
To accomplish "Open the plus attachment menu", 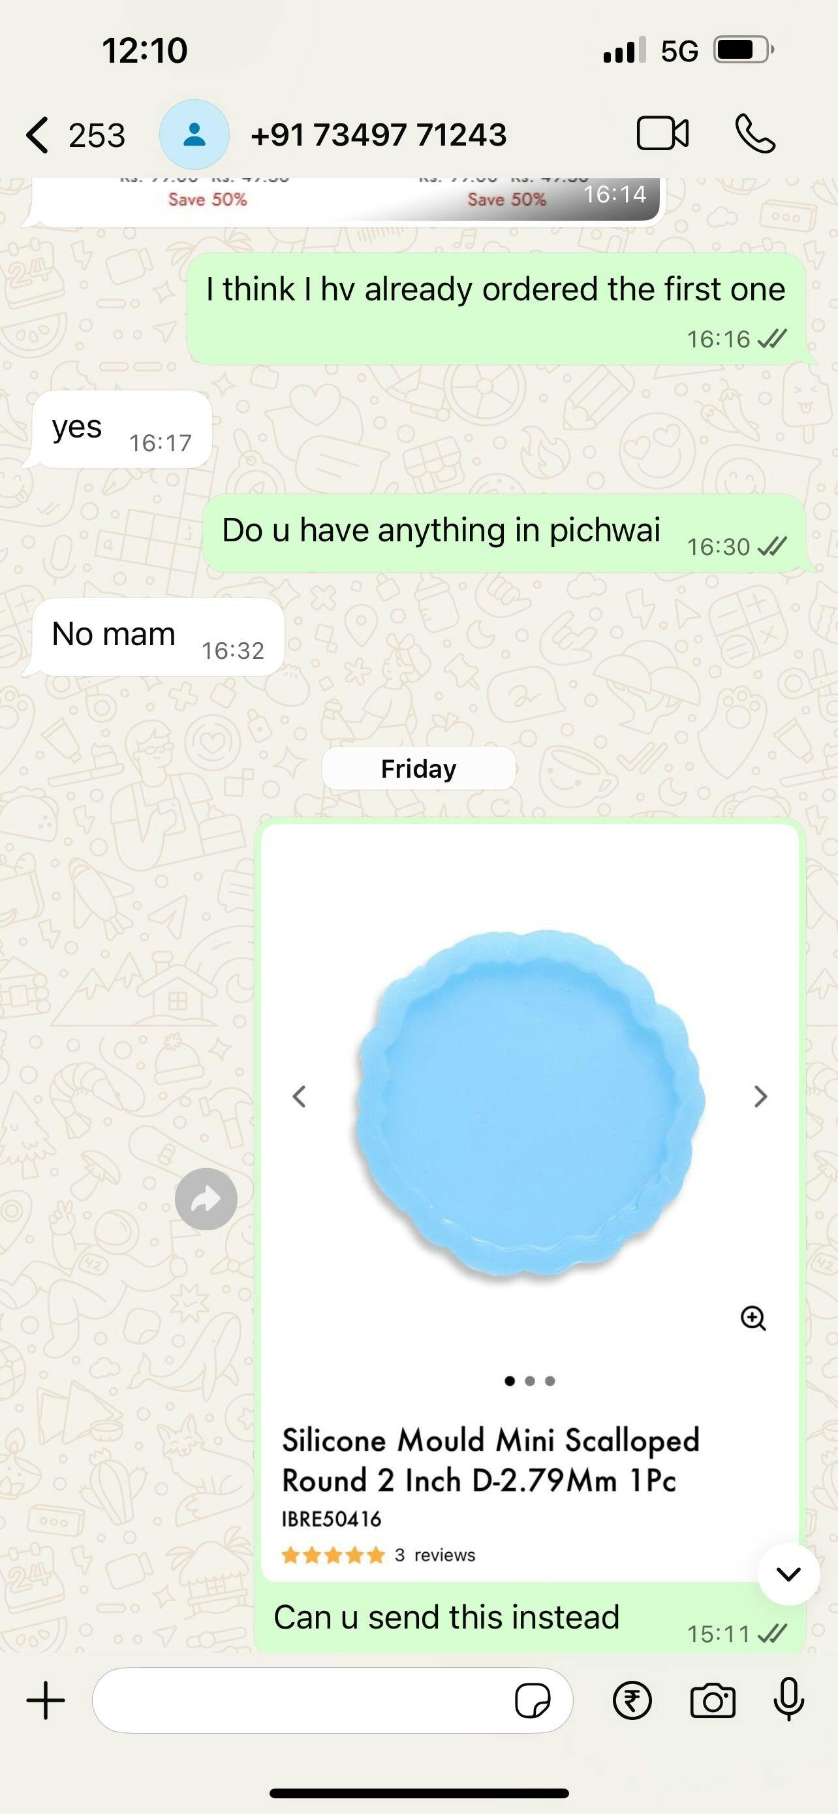I will pyautogui.click(x=46, y=1700).
